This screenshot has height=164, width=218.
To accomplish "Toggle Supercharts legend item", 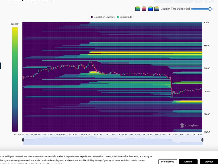I will point(125,17).
